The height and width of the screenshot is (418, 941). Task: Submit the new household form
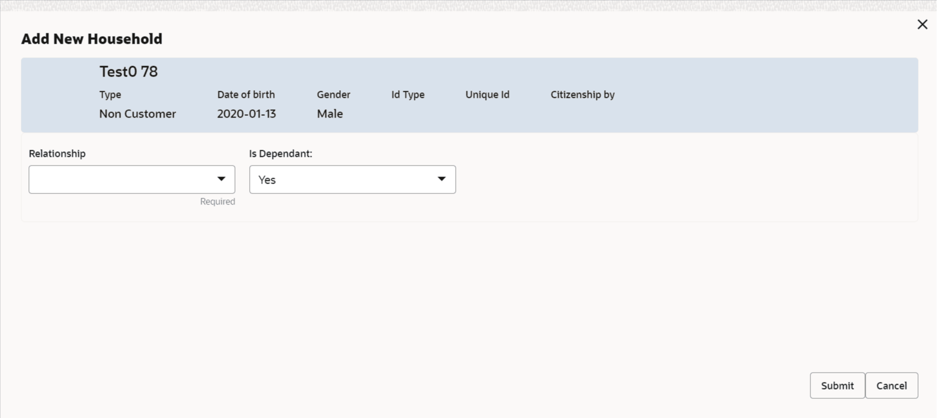tap(837, 386)
